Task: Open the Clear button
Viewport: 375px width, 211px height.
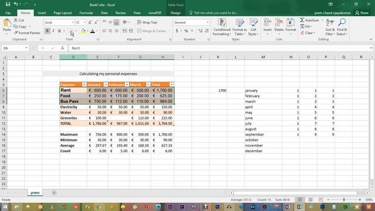Action: click(308, 33)
